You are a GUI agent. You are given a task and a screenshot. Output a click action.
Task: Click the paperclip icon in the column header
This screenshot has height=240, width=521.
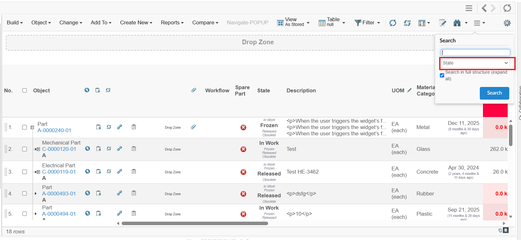pos(194,90)
